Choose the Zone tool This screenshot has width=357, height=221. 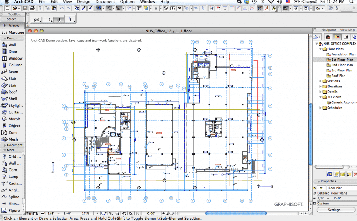(12, 133)
